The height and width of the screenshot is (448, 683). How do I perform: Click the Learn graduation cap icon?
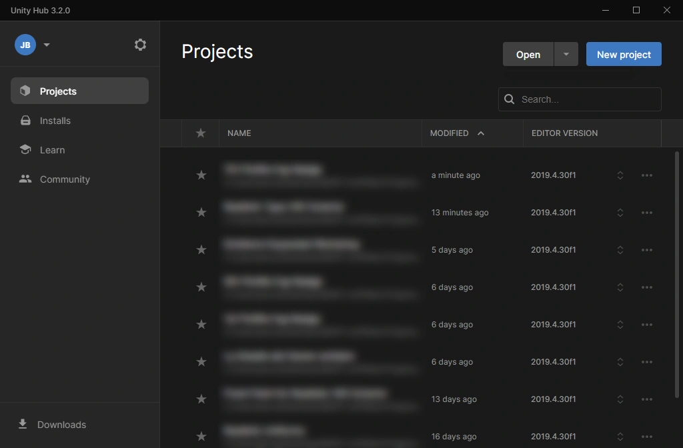[x=25, y=149]
